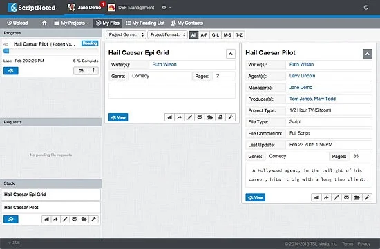Click the notification badge on Jane Demo

[103, 4]
